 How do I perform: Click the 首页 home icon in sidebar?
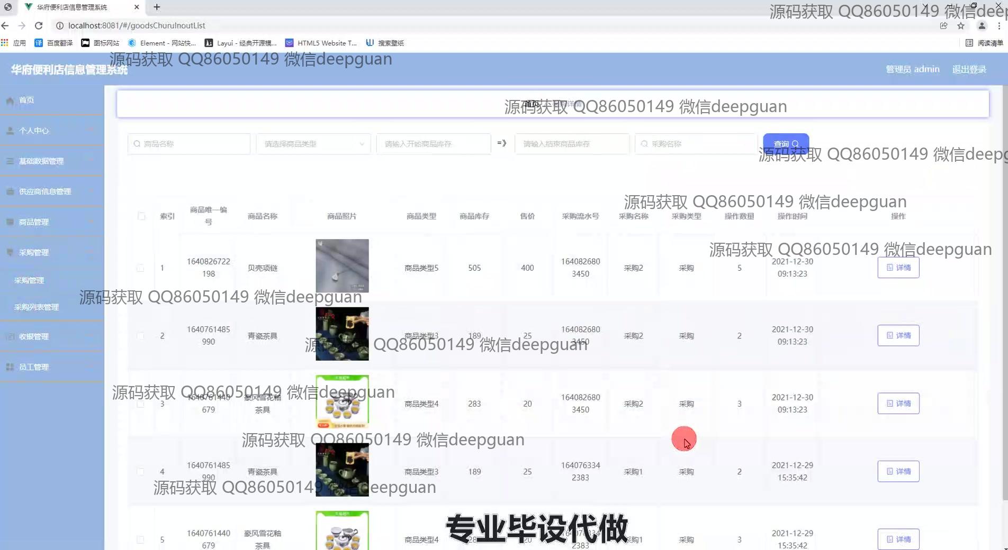pos(10,100)
